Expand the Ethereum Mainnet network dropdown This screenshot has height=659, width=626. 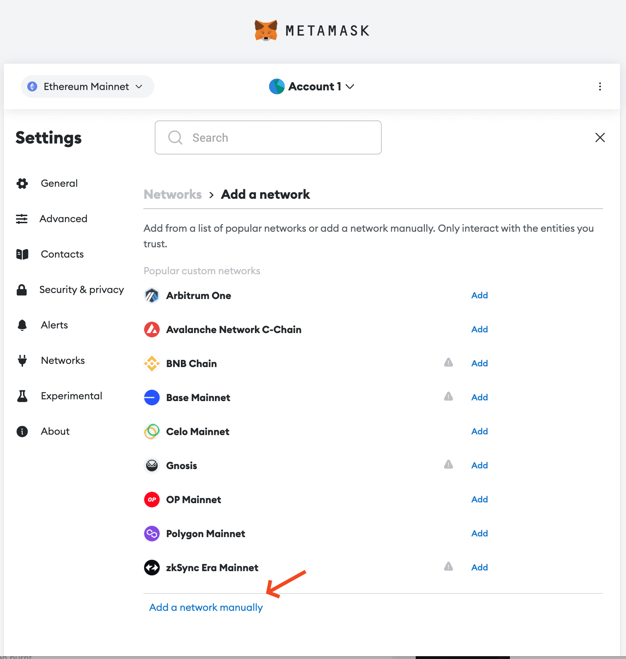click(x=87, y=86)
